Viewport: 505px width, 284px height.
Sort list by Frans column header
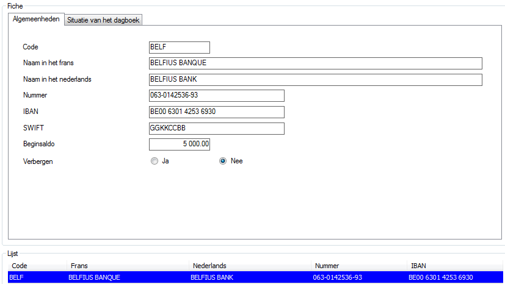(x=128, y=266)
